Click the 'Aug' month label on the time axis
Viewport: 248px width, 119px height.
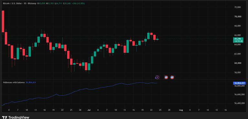coord(181,110)
